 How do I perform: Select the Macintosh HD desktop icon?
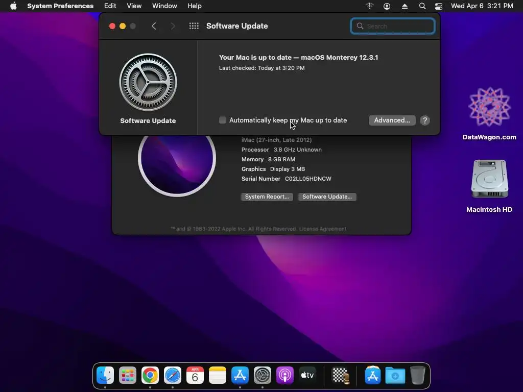point(489,186)
